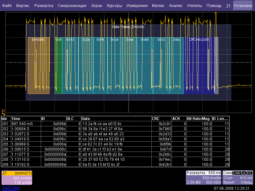Click the CRC column header
The width and height of the screenshot is (255, 191).
[161, 118]
